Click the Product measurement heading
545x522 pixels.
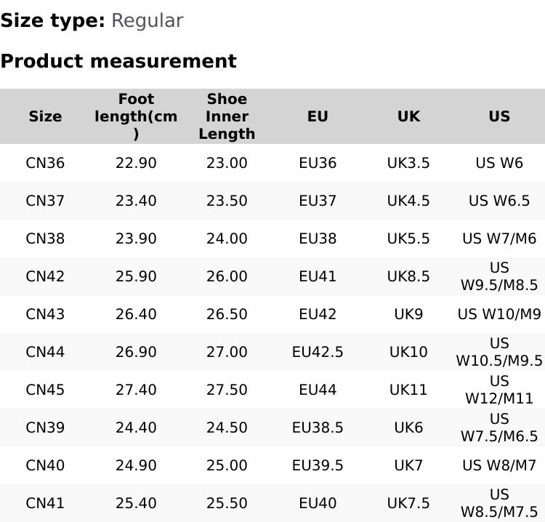pyautogui.click(x=118, y=61)
